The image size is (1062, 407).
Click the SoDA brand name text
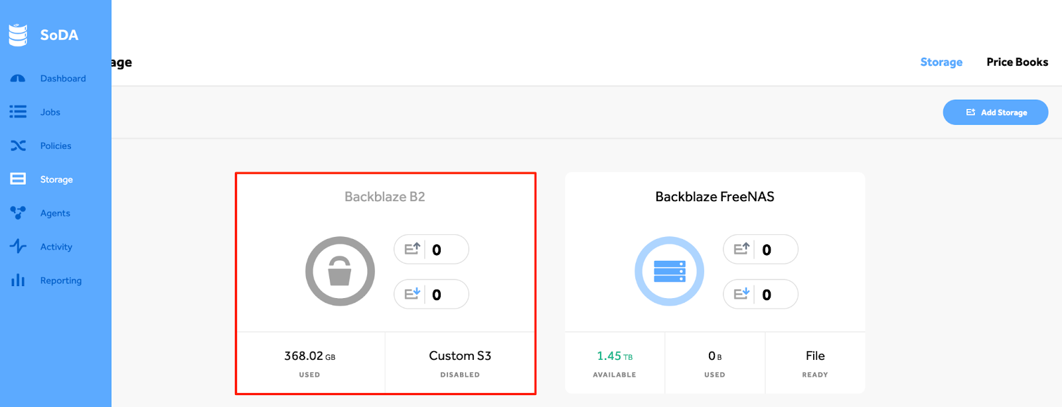(59, 35)
